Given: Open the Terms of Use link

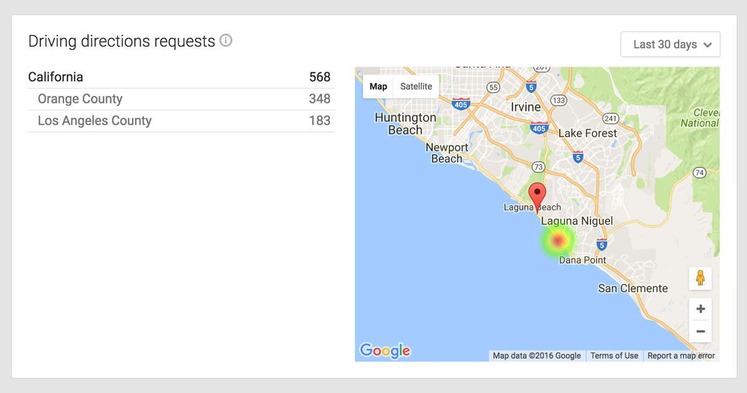Looking at the screenshot, I should point(614,356).
